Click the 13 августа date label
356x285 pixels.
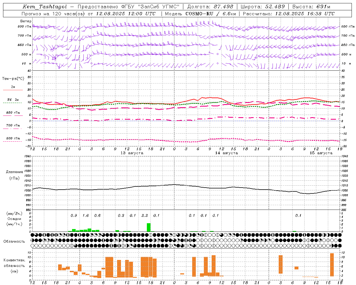click(x=132, y=153)
